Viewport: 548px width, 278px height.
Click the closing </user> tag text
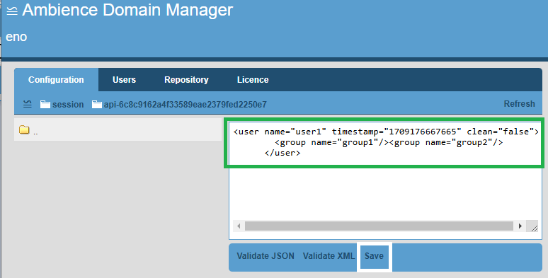pos(282,153)
